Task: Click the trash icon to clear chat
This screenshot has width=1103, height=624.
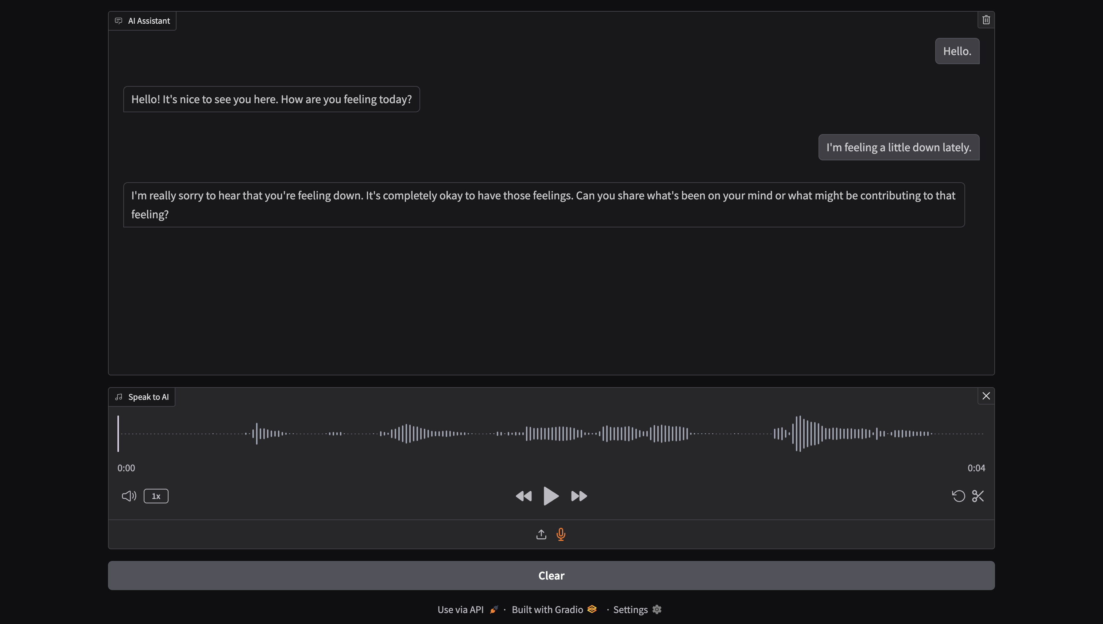Action: [x=986, y=20]
